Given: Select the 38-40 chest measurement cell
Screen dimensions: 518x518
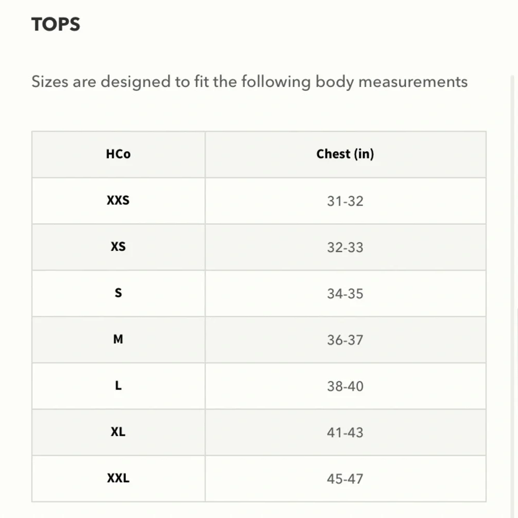Looking at the screenshot, I should click(345, 386).
